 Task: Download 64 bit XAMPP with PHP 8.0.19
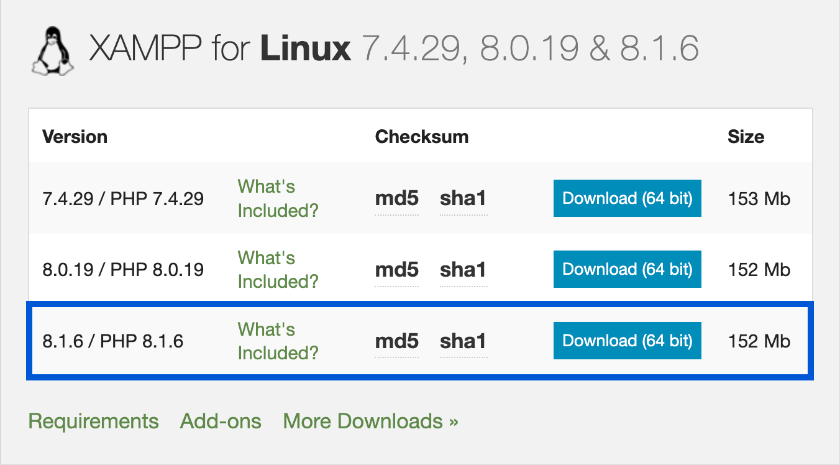coord(627,269)
